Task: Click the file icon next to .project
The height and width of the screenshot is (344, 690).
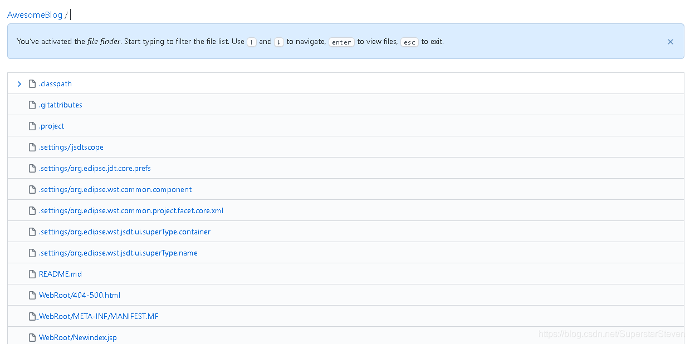Action: [32, 126]
